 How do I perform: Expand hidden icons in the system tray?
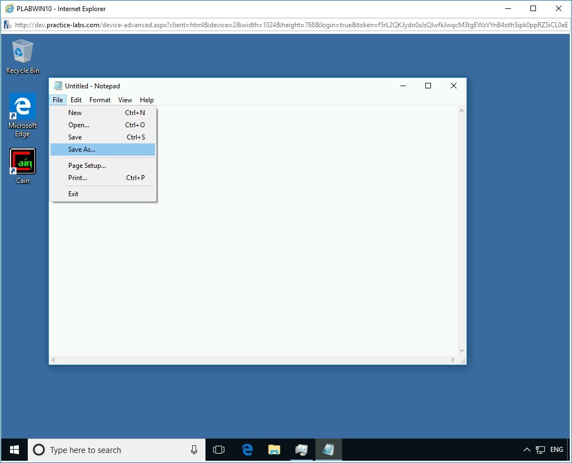pos(526,450)
